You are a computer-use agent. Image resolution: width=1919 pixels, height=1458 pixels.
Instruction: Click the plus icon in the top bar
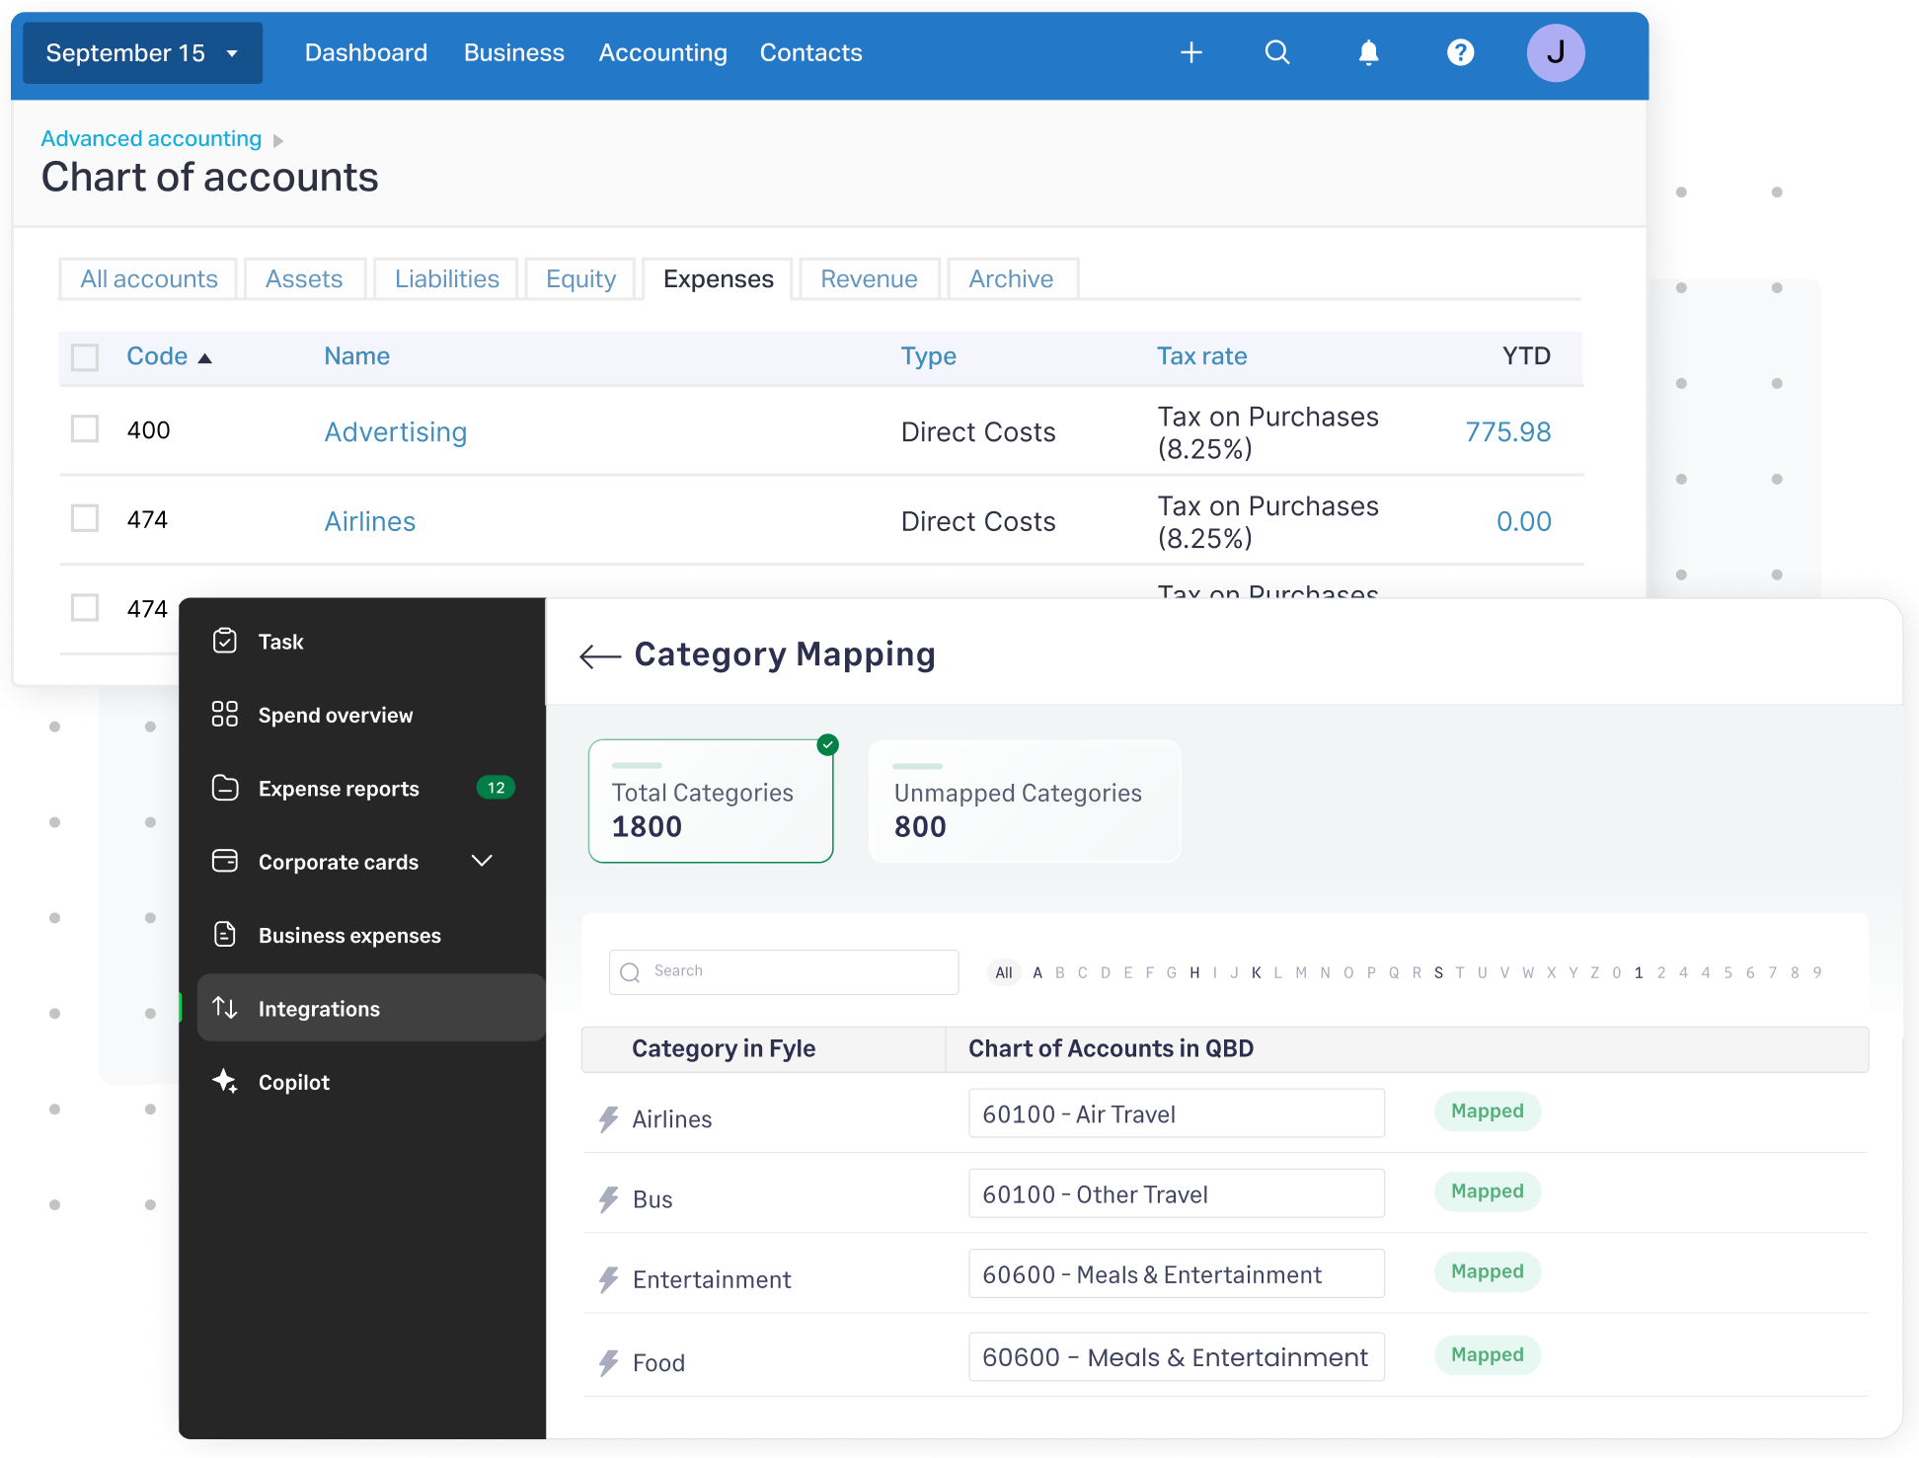[1191, 52]
